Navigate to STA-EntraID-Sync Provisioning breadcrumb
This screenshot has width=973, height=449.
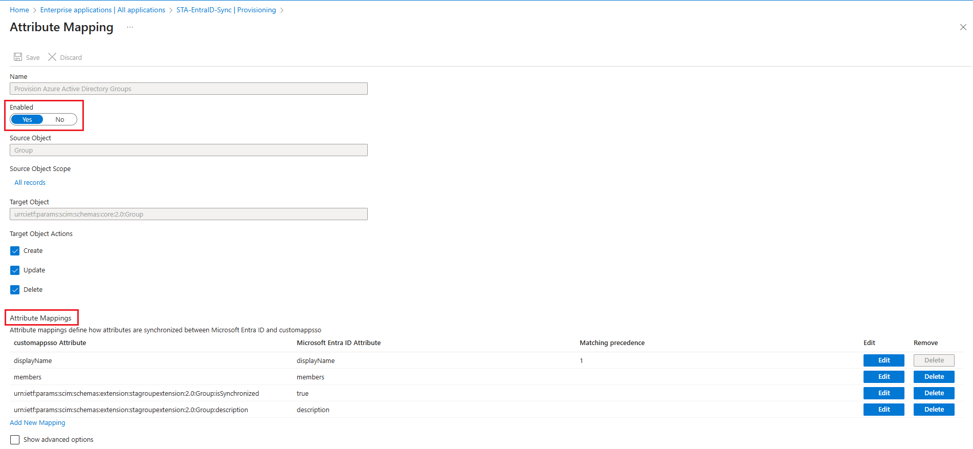[226, 10]
